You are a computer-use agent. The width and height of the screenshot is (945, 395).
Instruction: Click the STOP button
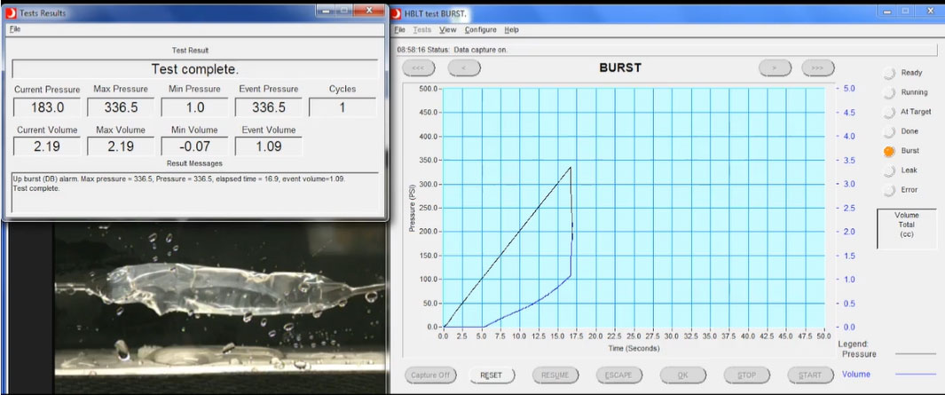pyautogui.click(x=746, y=375)
